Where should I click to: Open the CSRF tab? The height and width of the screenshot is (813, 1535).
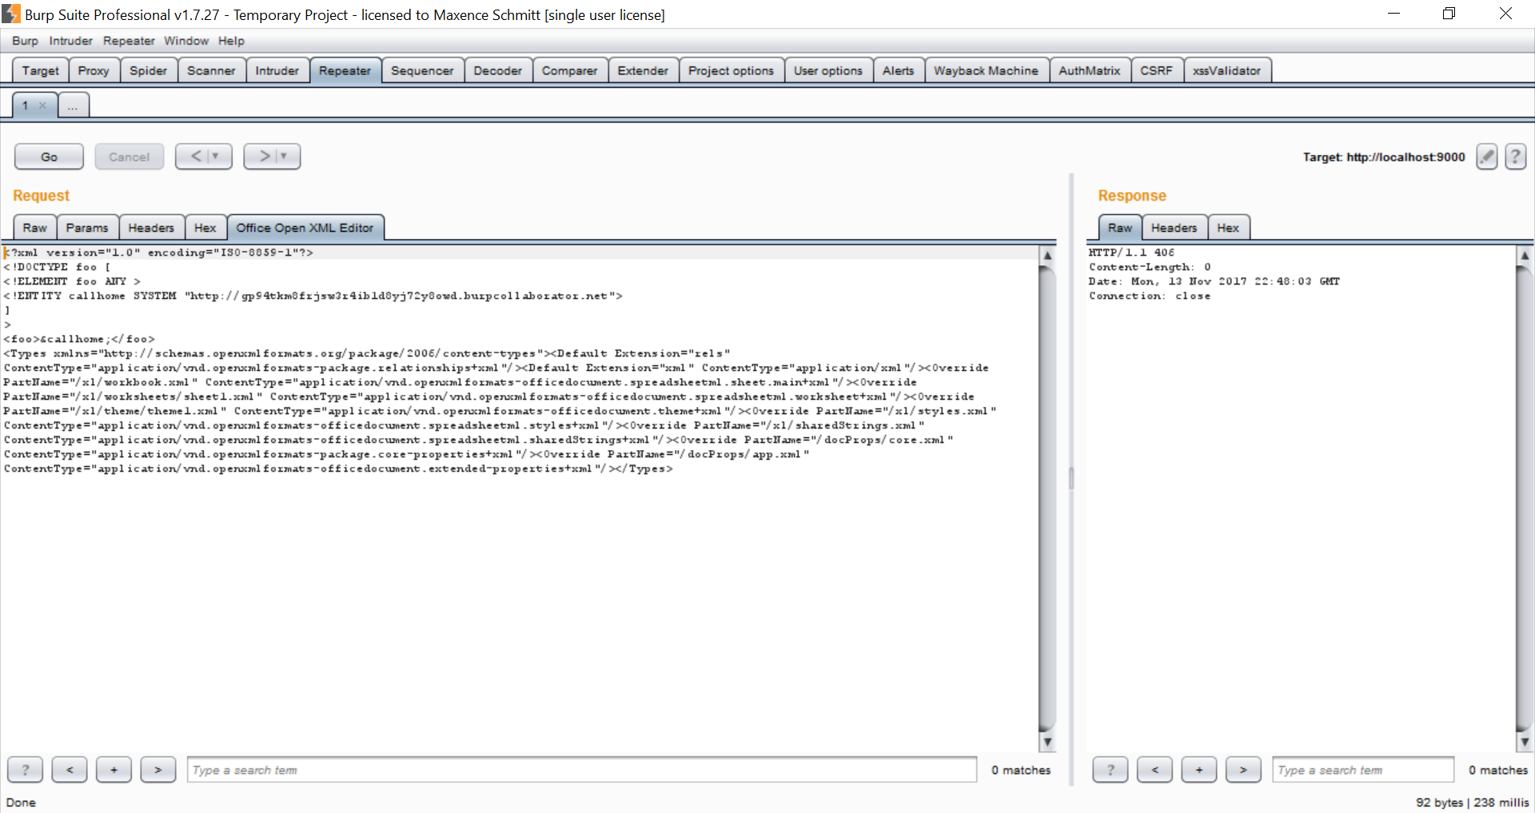pos(1156,70)
